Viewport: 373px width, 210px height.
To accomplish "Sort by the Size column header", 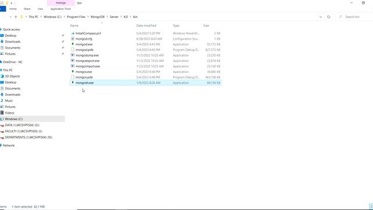I will (206, 26).
